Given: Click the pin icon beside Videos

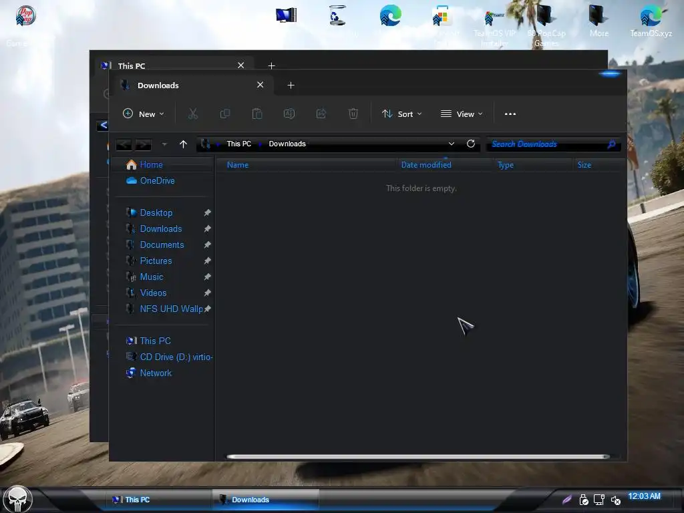Looking at the screenshot, I should (x=208, y=293).
